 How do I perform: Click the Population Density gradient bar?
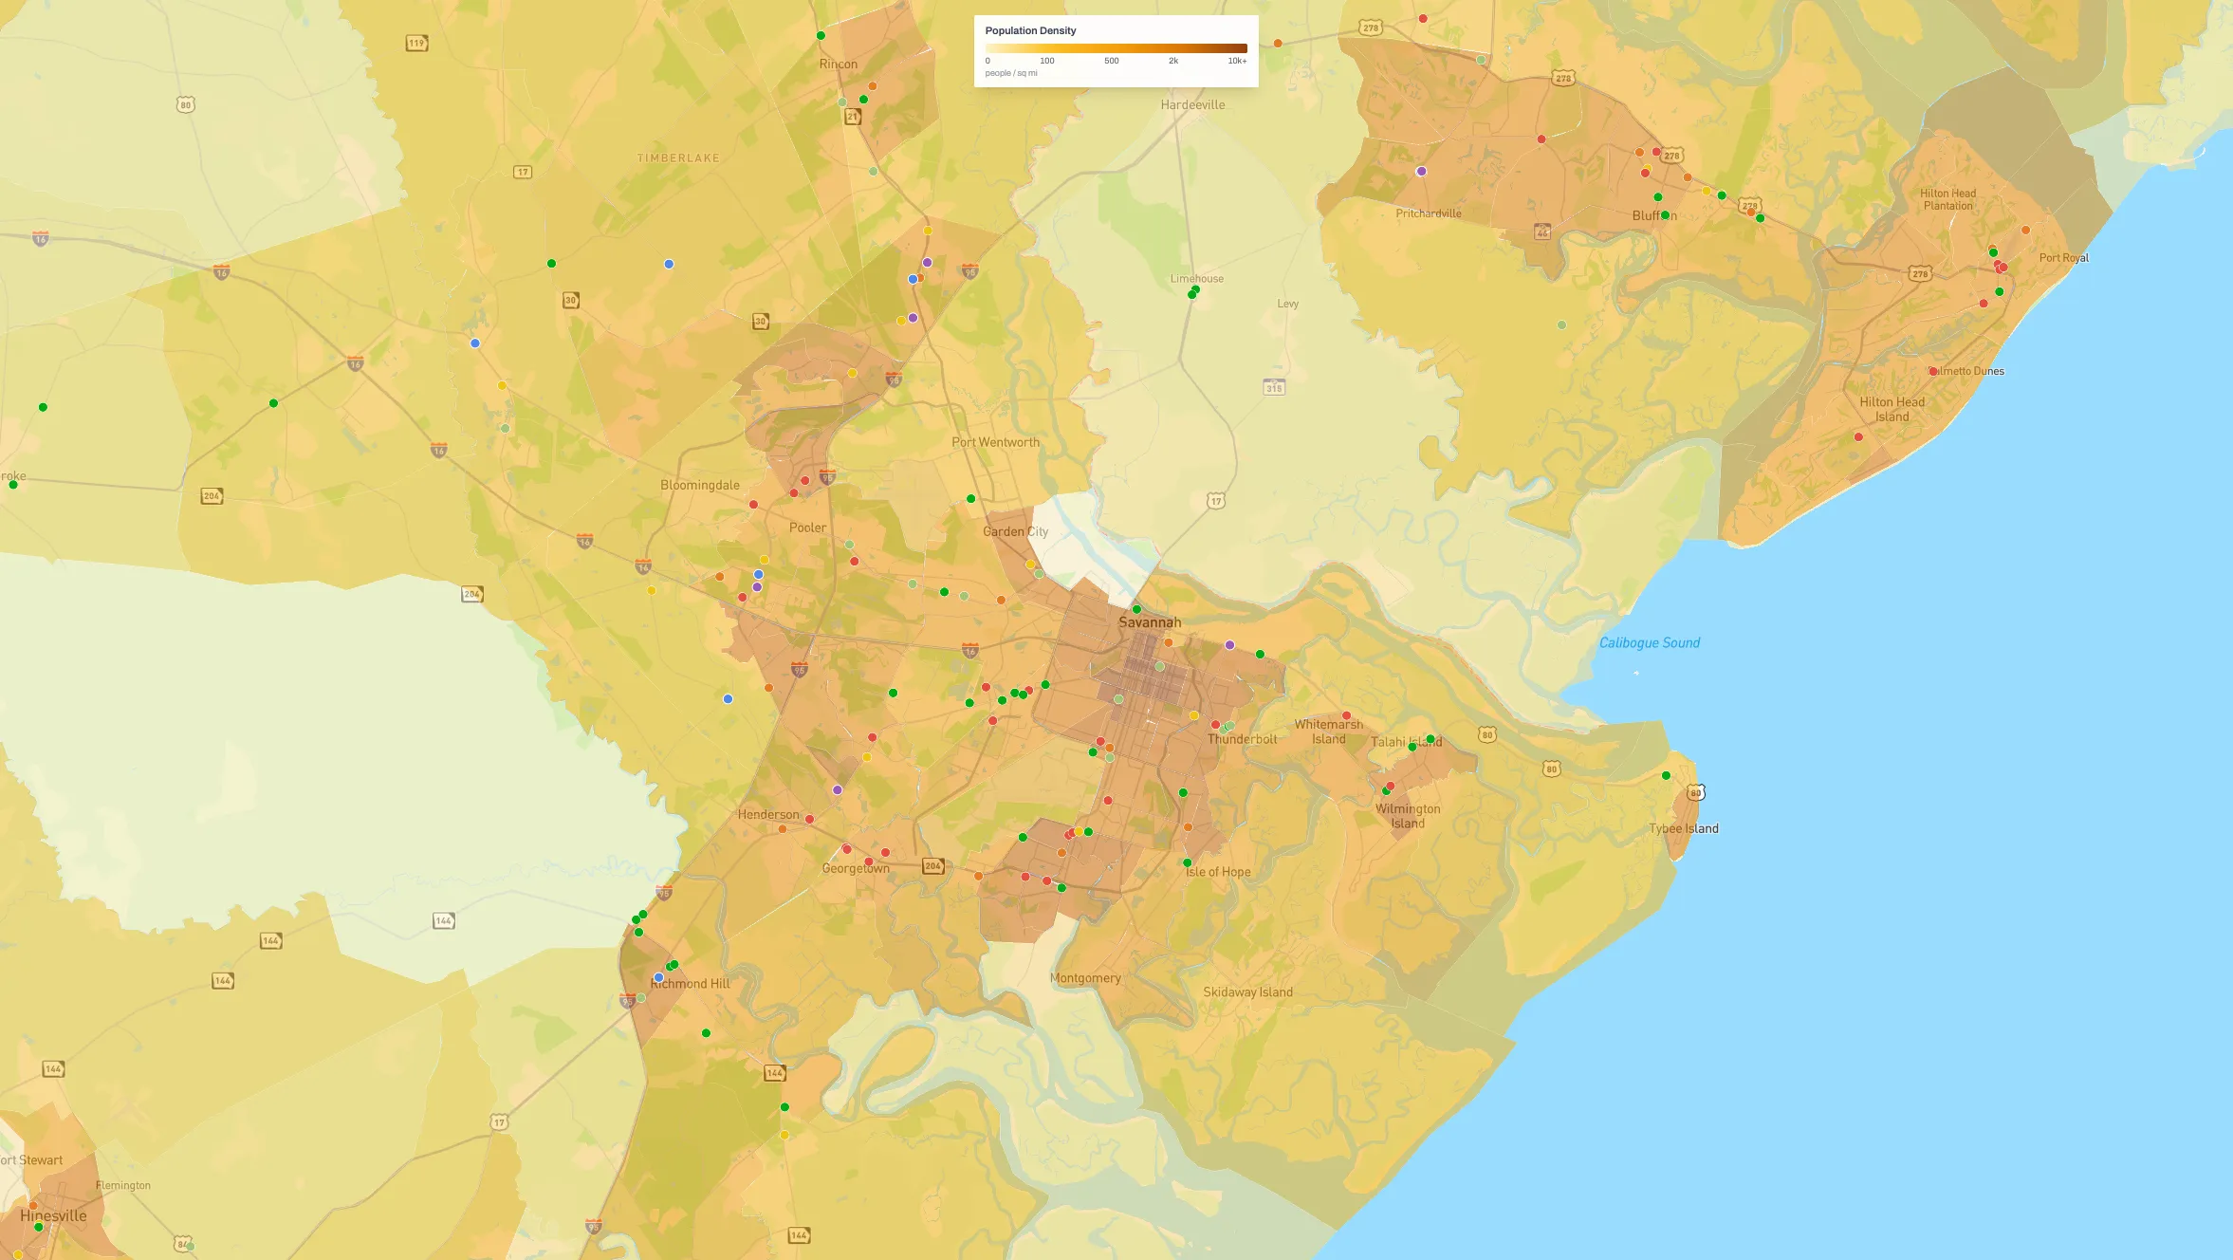pyautogui.click(x=1116, y=47)
